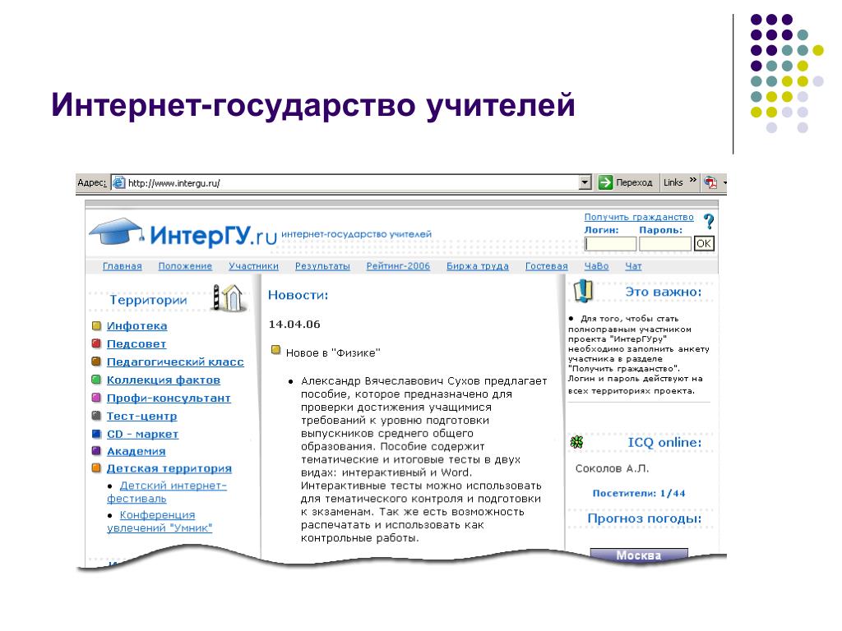Screen dimensions: 842x631
Task: Click the exclamation mark icon beside Это важно
Action: 583,290
